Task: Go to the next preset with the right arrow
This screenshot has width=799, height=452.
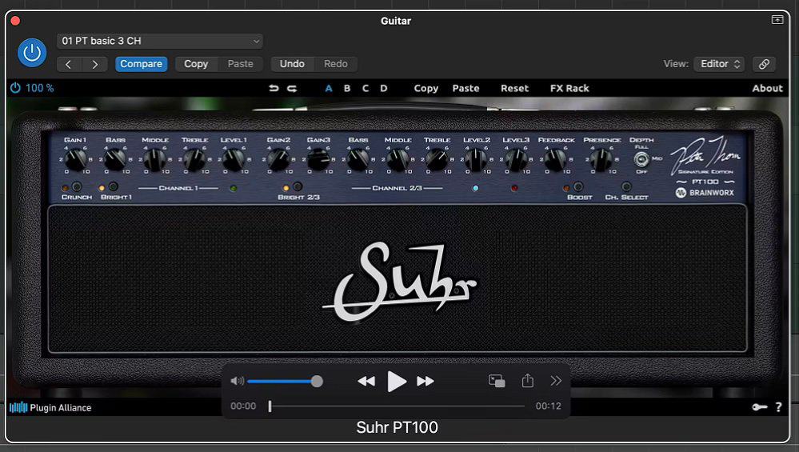Action: [x=95, y=64]
